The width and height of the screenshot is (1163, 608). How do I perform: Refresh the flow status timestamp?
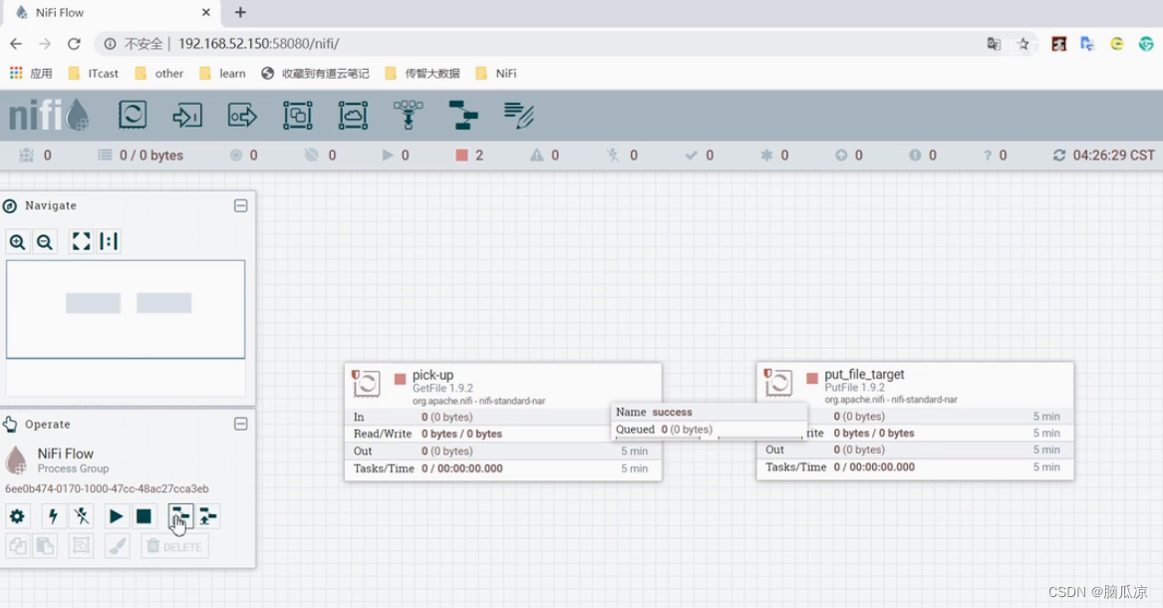(x=1059, y=154)
